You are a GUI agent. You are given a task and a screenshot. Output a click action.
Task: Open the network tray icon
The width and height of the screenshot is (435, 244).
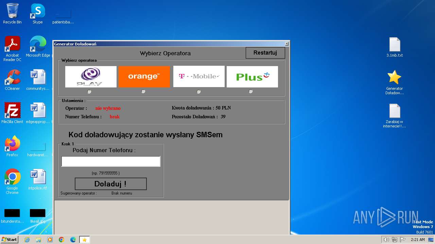pos(395,240)
